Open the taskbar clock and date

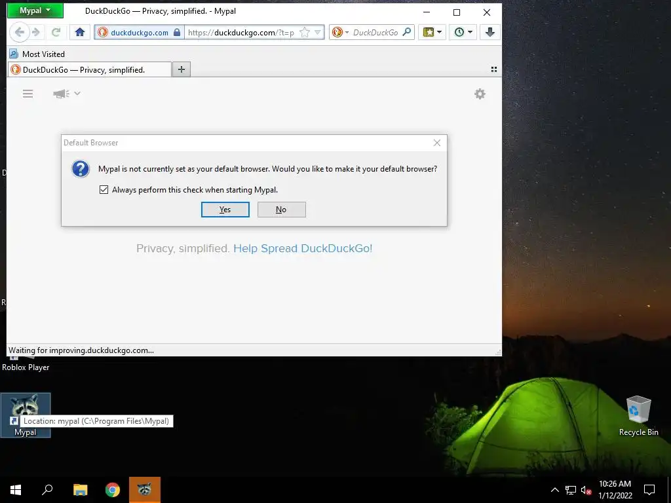click(615, 490)
